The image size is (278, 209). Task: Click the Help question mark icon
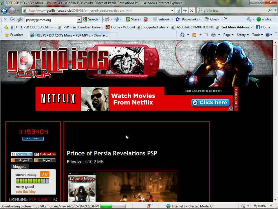[x=268, y=35]
